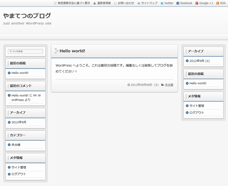Click the Just another WordPress site tagline
228x186 pixels.
(27, 23)
